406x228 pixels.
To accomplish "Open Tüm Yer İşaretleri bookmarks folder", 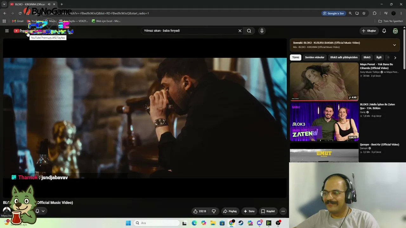I will point(390,21).
